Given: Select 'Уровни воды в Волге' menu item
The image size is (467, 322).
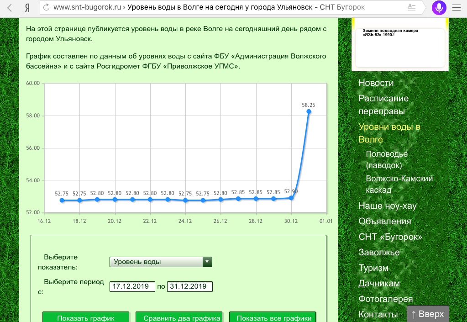Looking at the screenshot, I should point(389,133).
